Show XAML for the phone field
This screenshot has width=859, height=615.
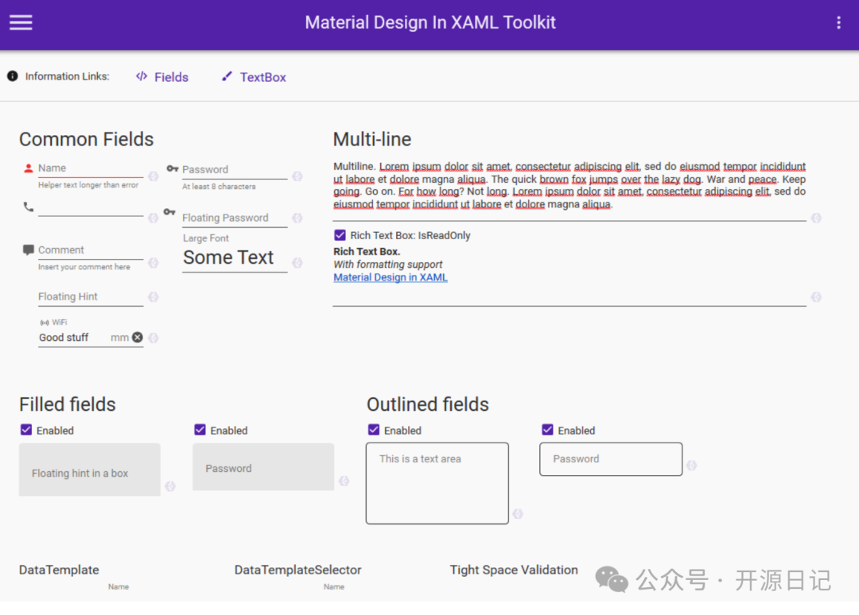[x=154, y=218]
